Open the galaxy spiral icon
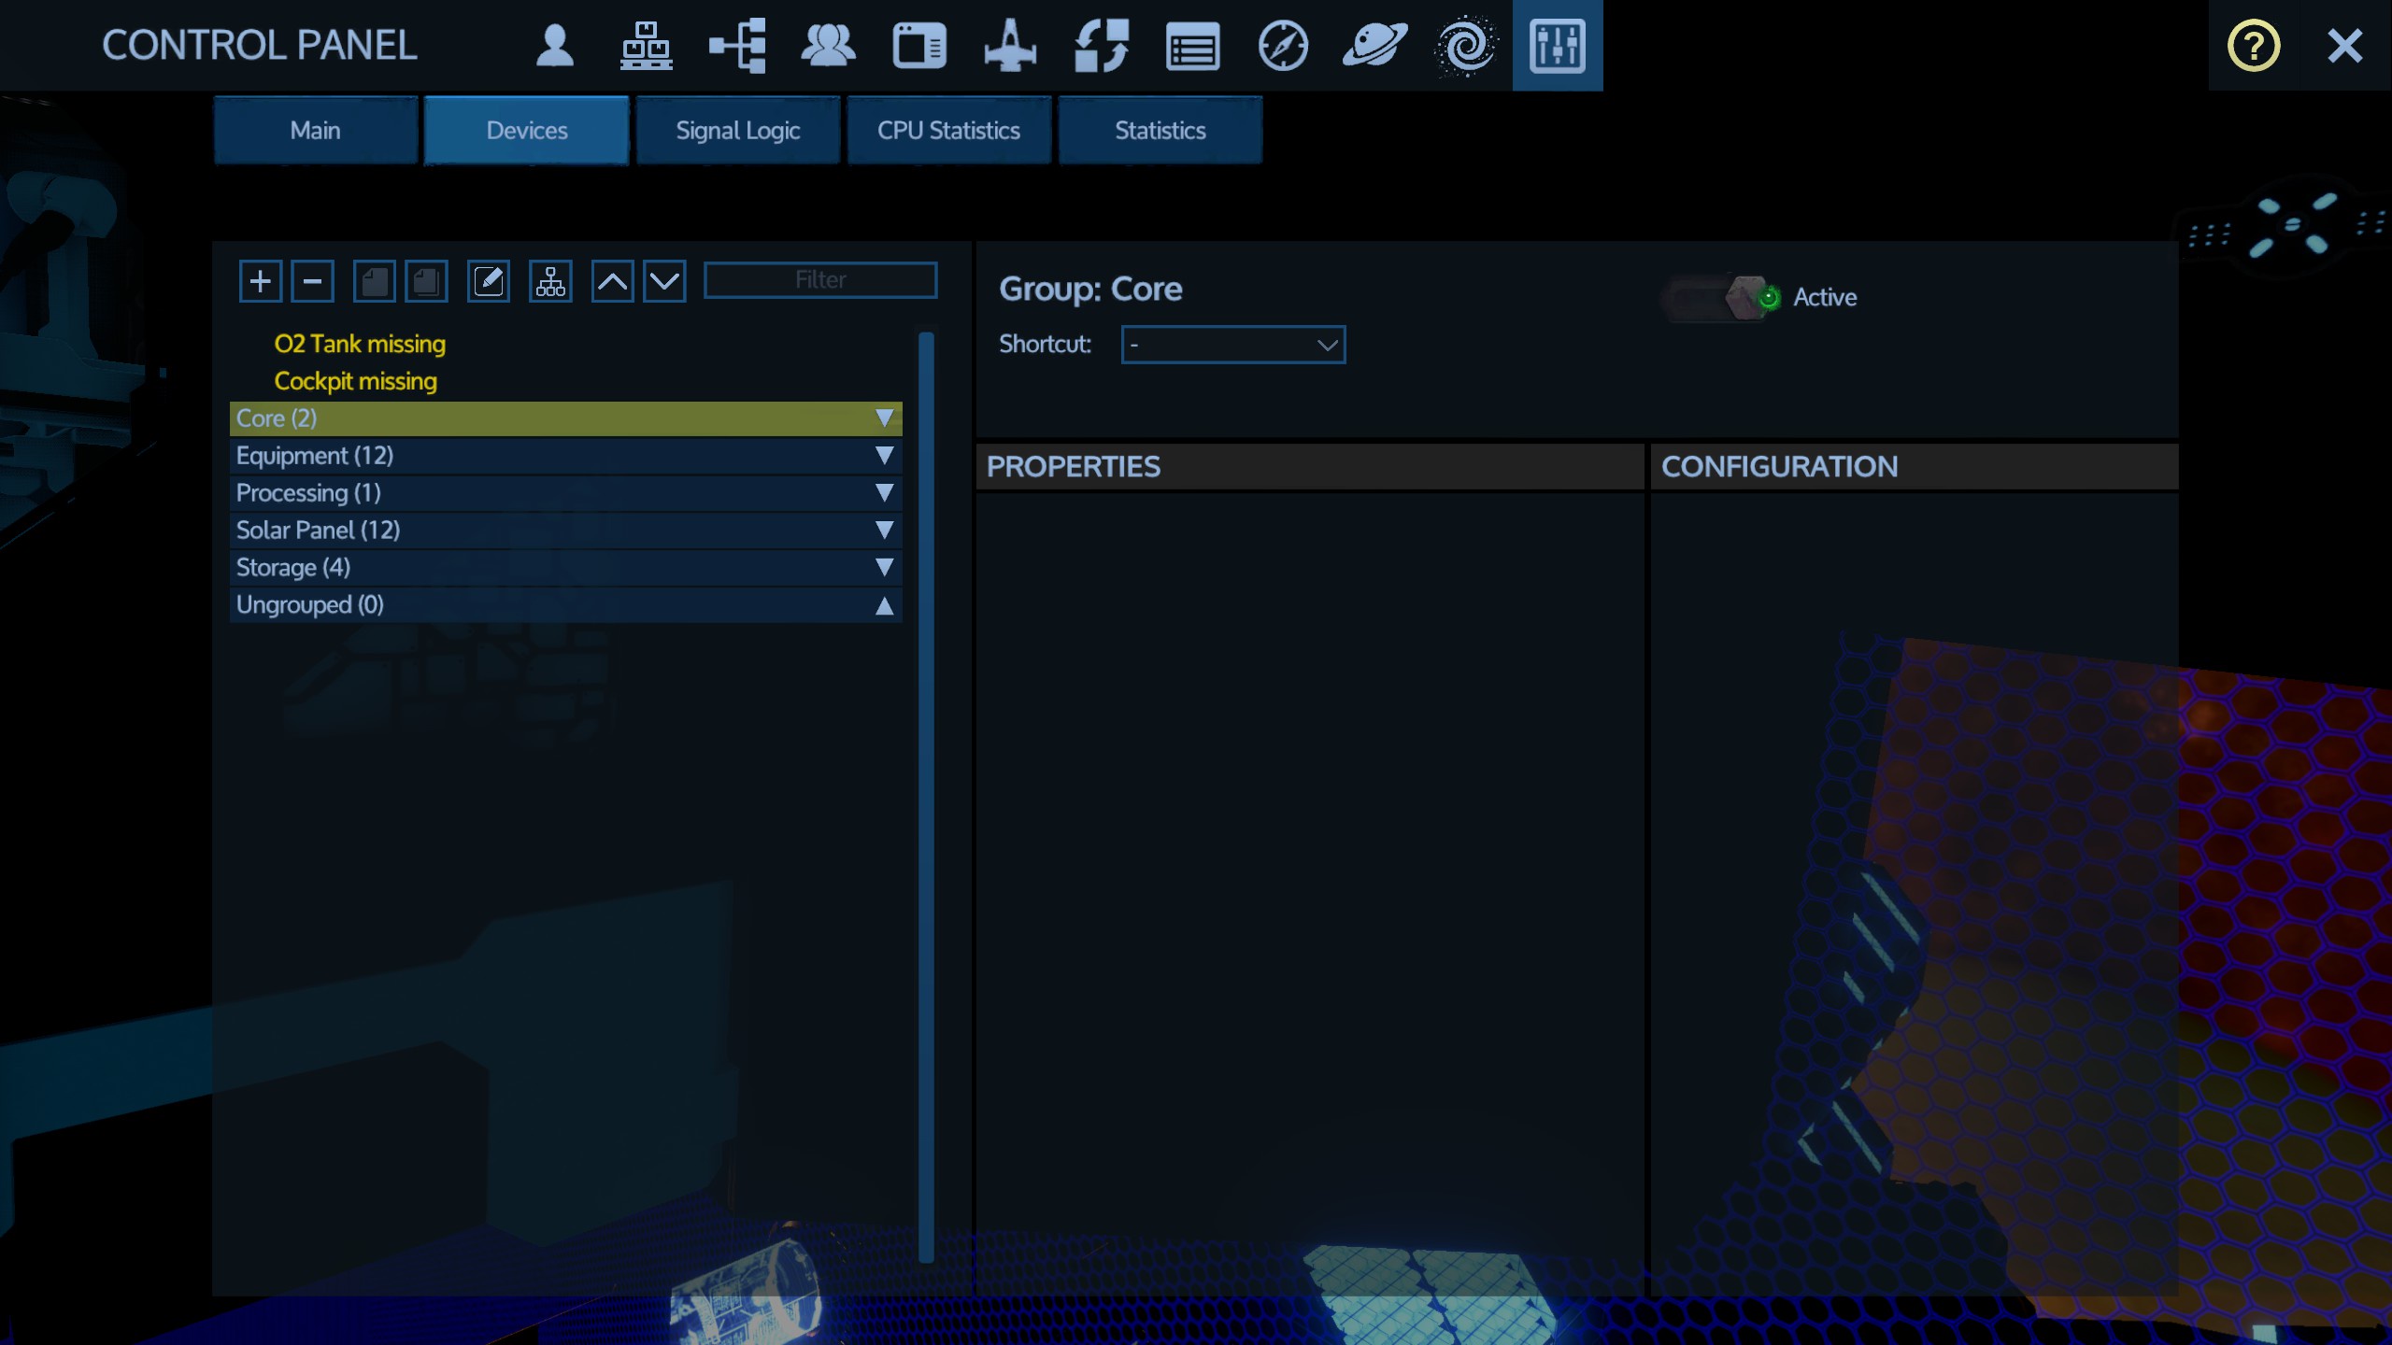The width and height of the screenshot is (2392, 1345). [x=1465, y=46]
